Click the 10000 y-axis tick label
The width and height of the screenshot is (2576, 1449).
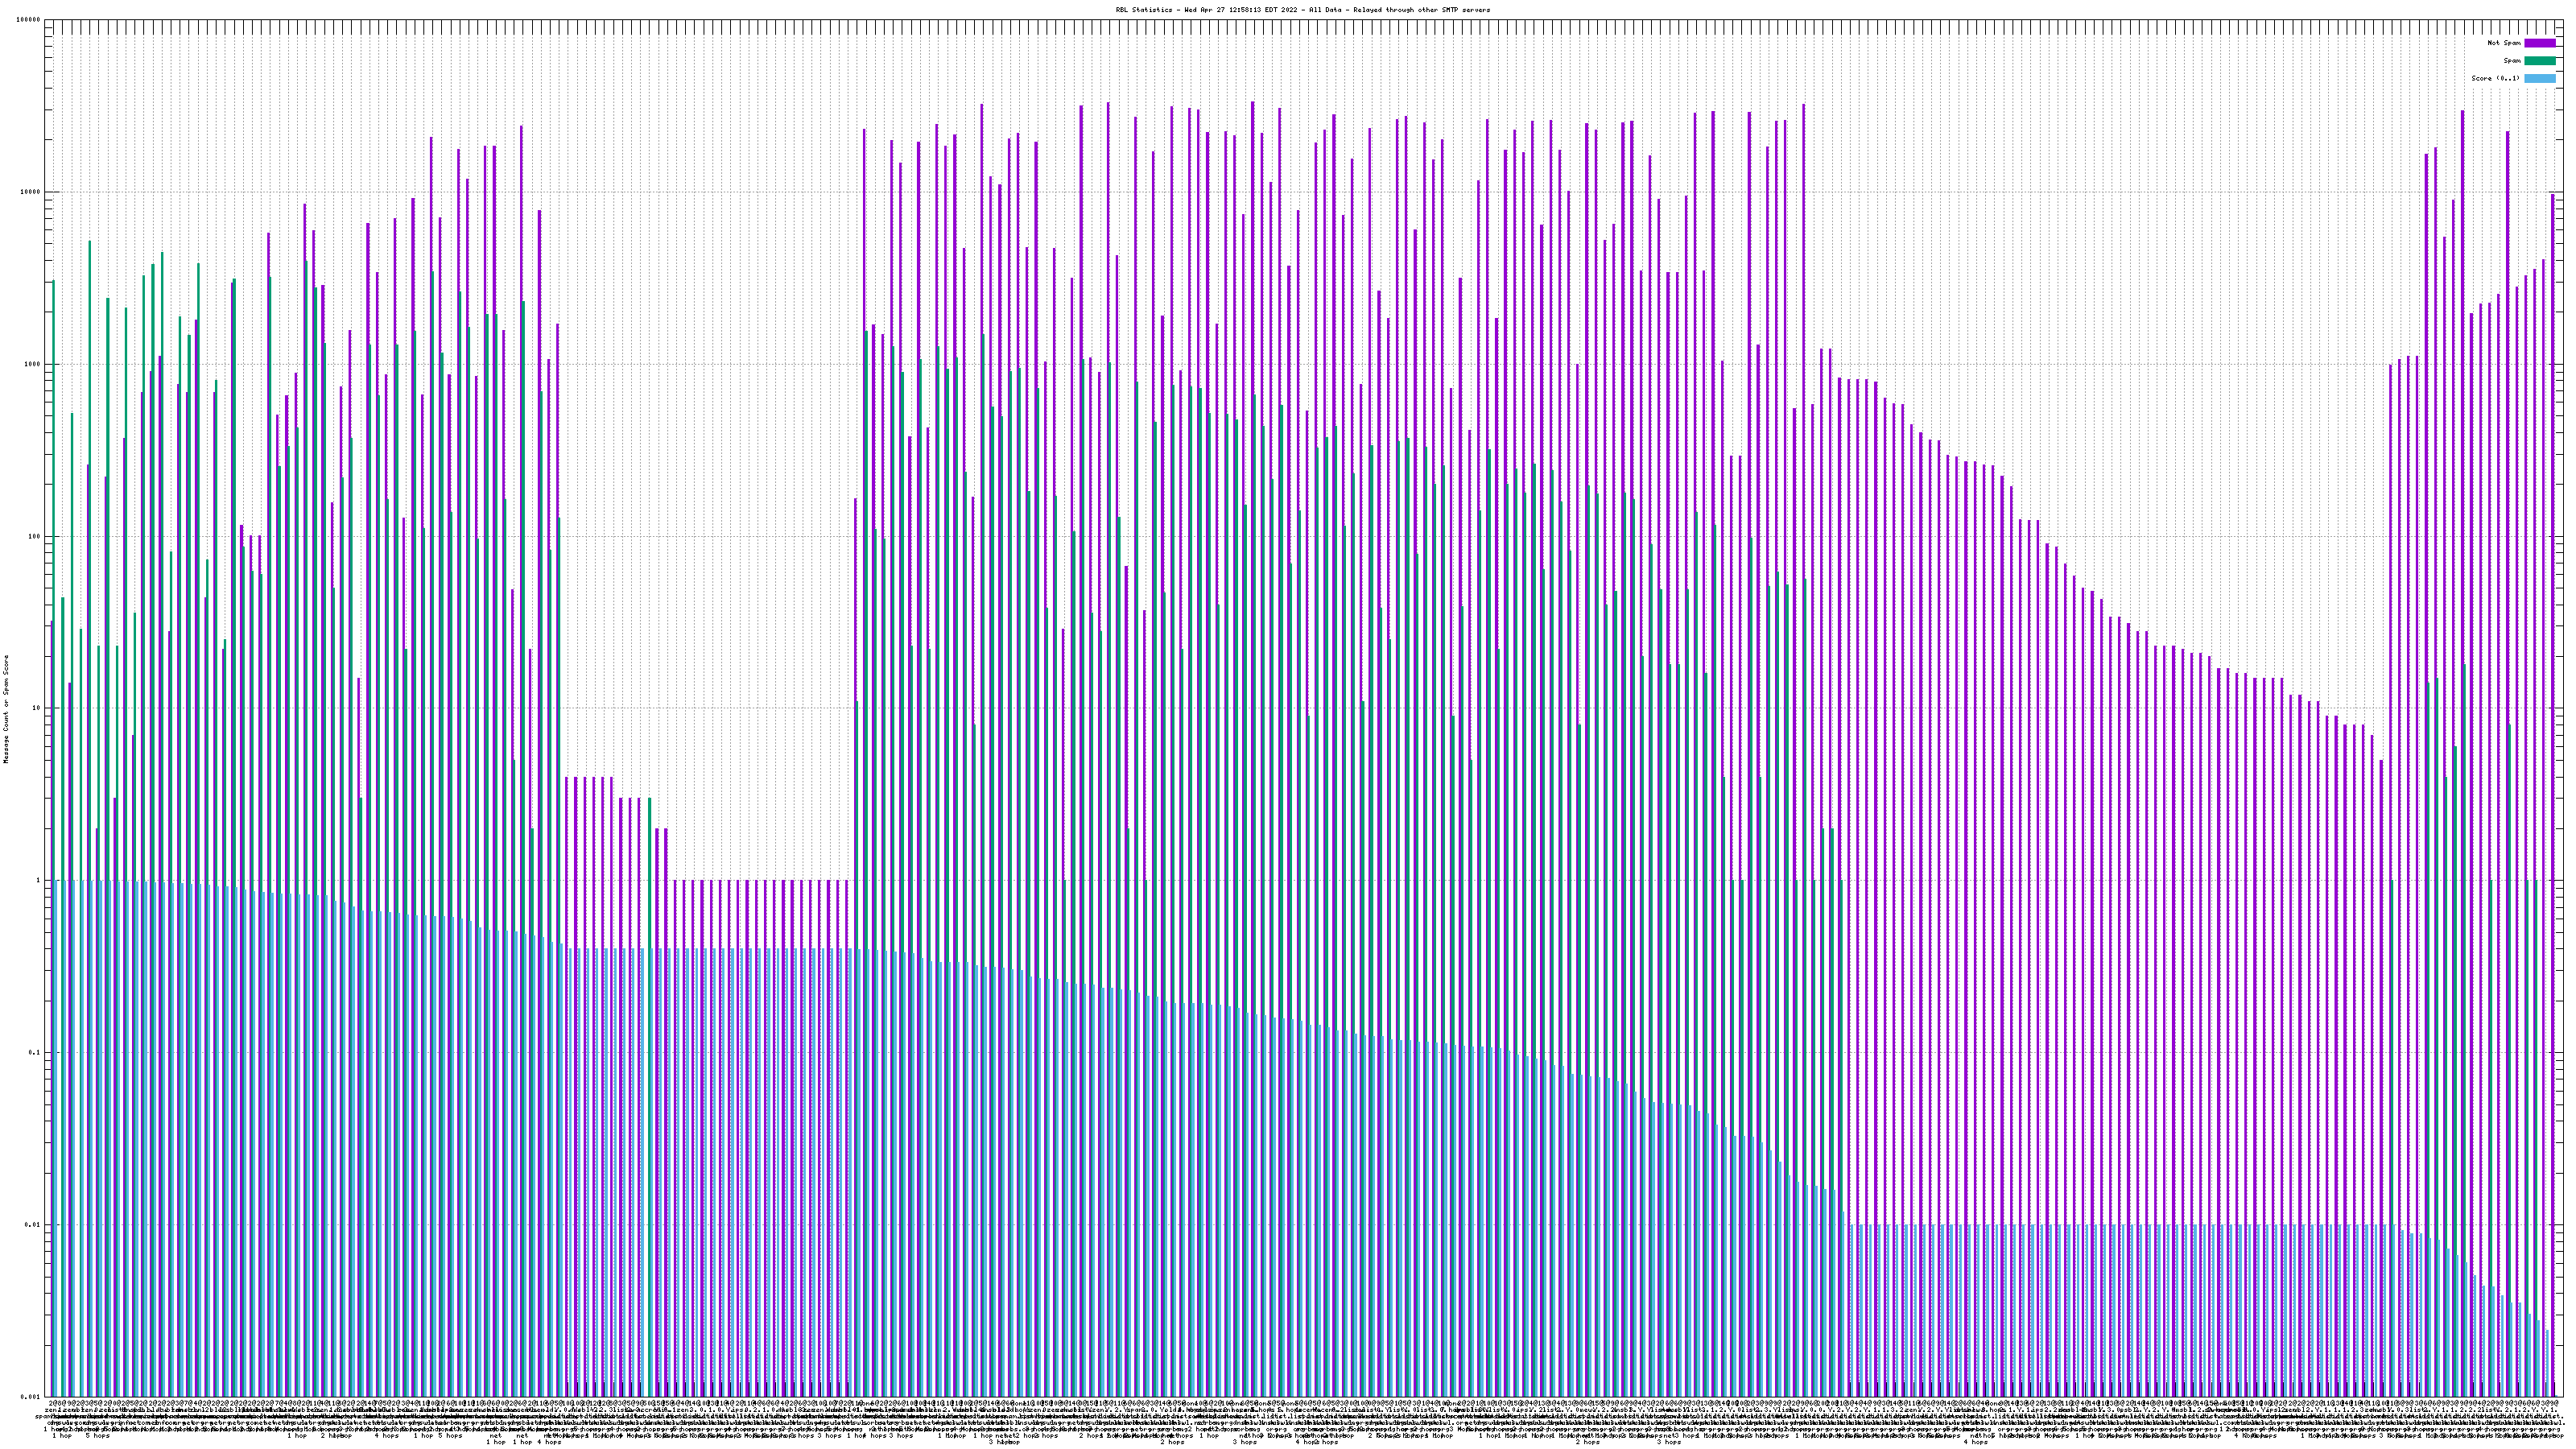click(x=31, y=192)
